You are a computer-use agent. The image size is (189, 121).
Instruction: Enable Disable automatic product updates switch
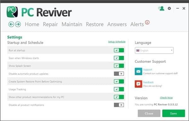point(119,74)
